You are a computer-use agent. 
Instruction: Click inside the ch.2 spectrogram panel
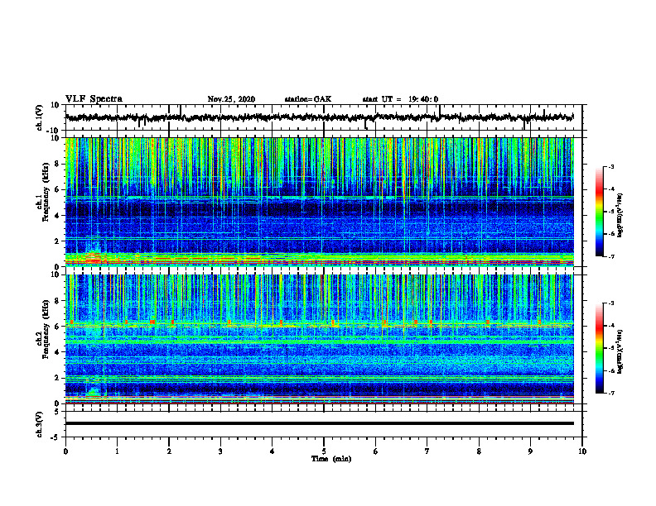(319, 339)
